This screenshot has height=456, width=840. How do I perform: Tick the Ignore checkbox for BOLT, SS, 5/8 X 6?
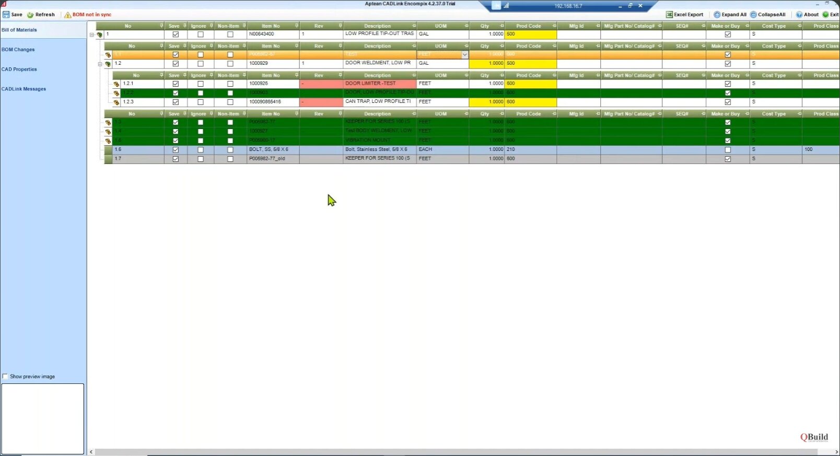coord(201,150)
